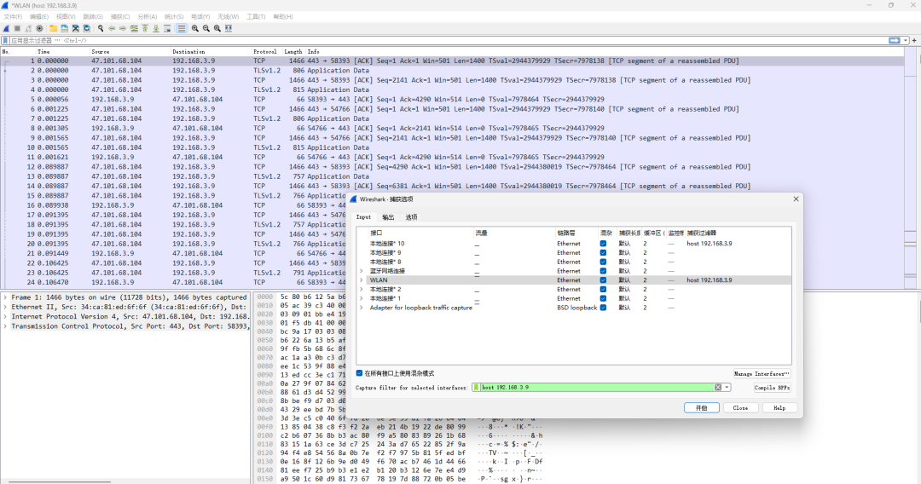Open the capture filter dropdown arrow
The width and height of the screenshot is (921, 484).
[727, 387]
